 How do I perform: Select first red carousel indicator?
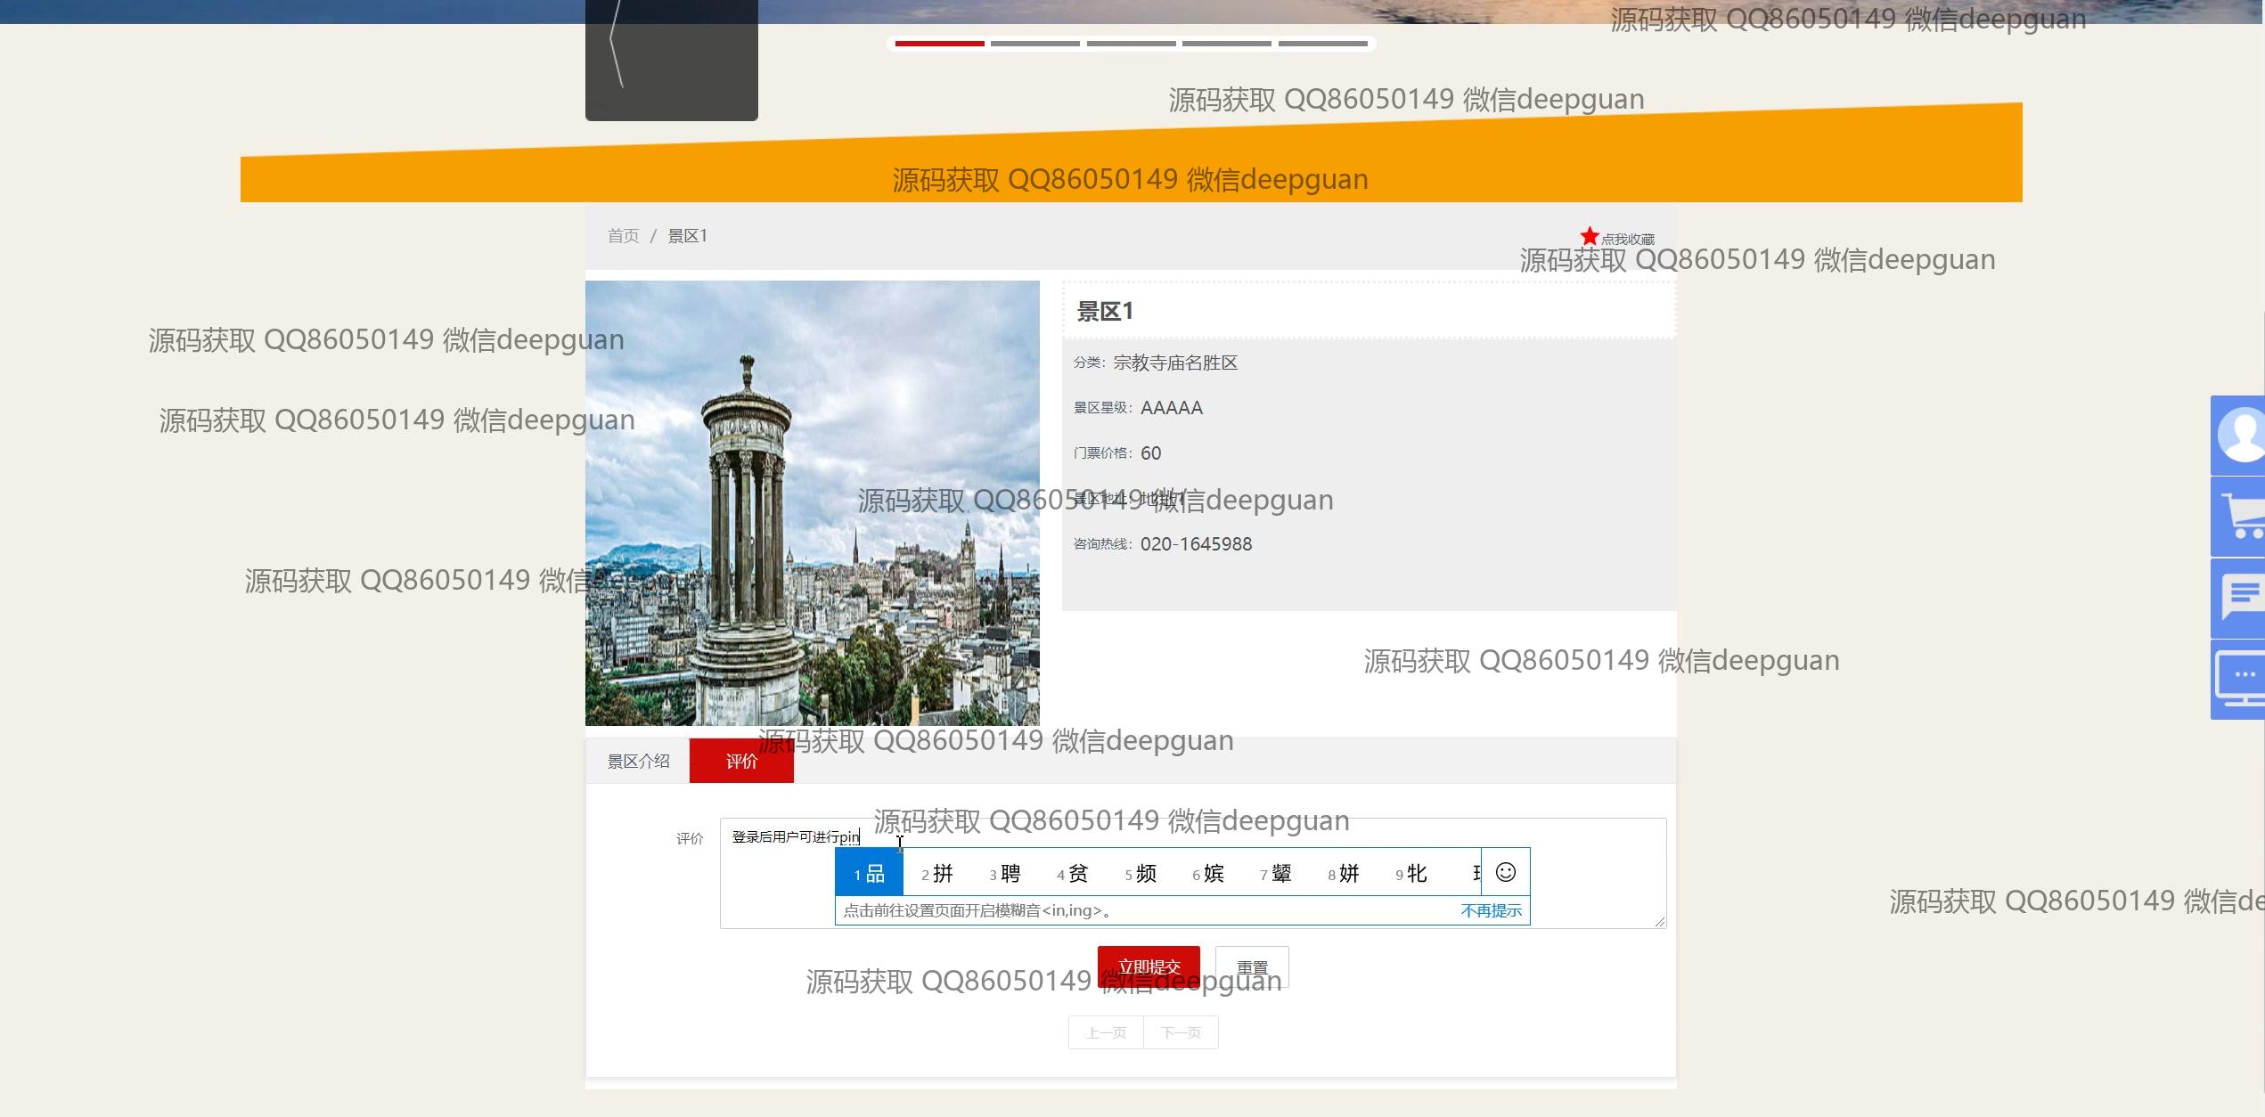point(939,43)
